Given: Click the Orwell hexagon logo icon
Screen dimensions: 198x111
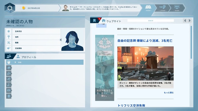Looking at the screenshot, I should coord(10,8).
